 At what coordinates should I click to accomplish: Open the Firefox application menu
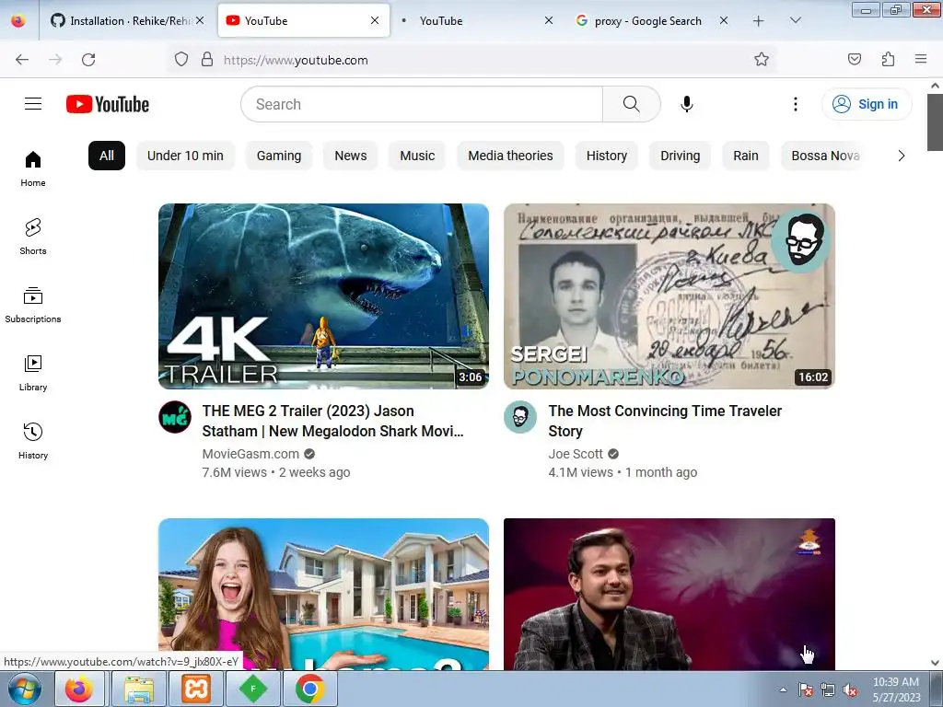tap(921, 59)
